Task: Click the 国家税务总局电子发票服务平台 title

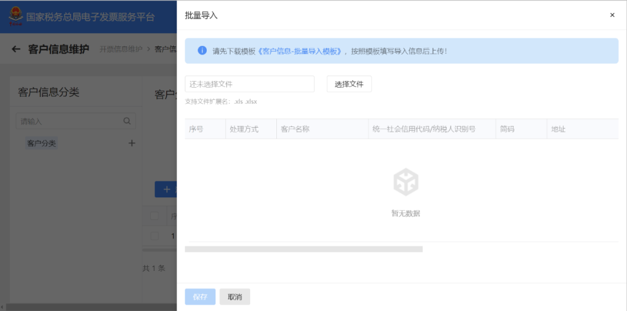Action: (91, 17)
